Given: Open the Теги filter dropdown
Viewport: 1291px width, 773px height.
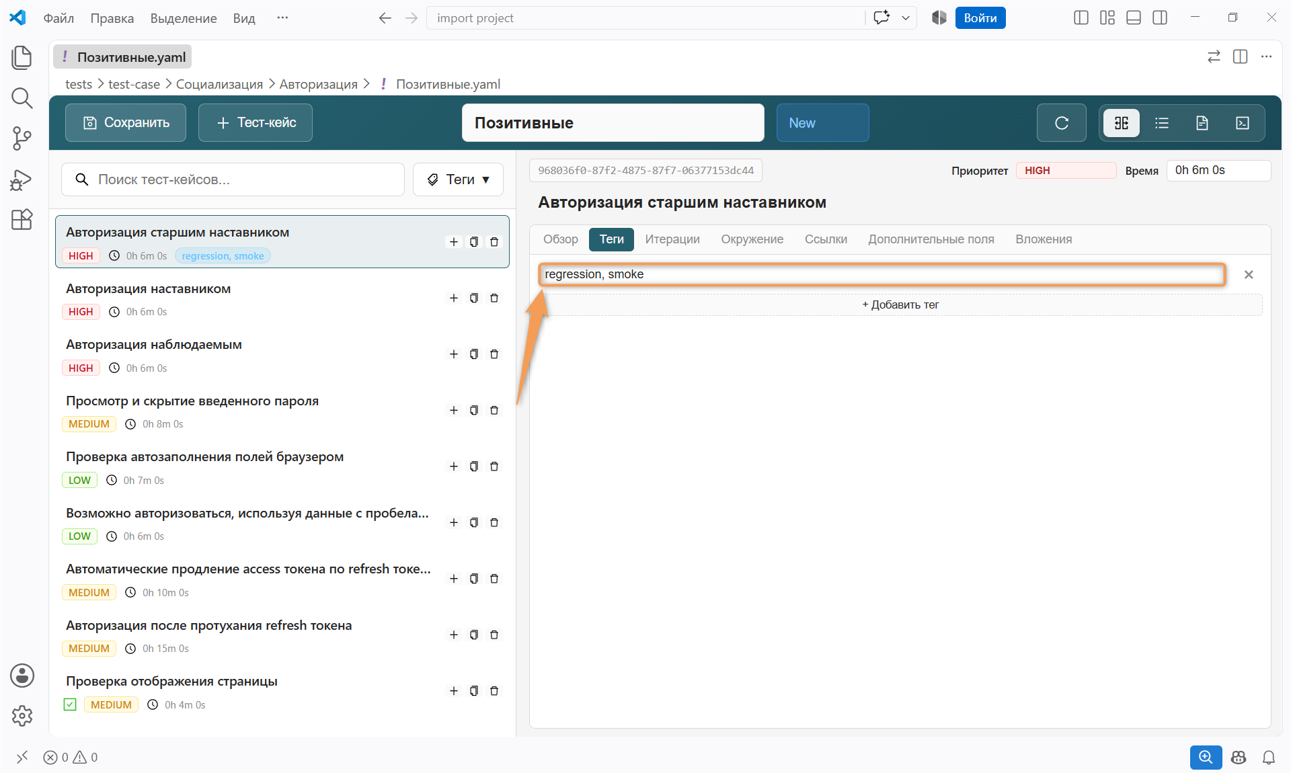Looking at the screenshot, I should [458, 179].
